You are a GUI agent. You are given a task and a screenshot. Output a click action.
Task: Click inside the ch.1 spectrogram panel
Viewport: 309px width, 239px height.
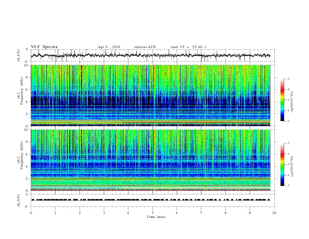(x=151, y=95)
